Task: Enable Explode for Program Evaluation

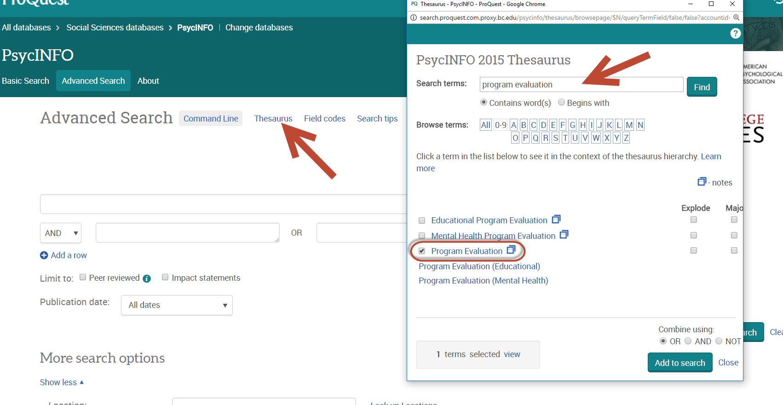Action: pyautogui.click(x=694, y=250)
